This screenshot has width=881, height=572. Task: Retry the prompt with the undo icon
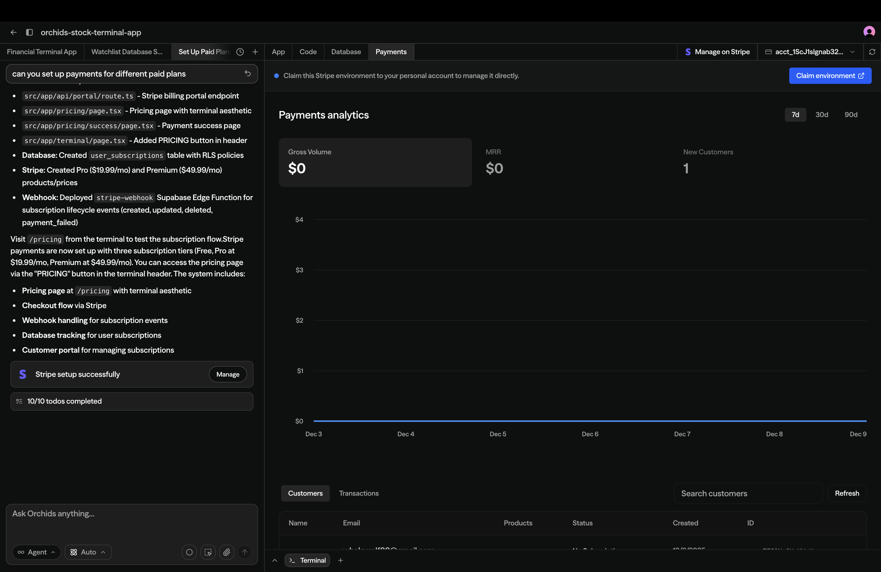(248, 74)
